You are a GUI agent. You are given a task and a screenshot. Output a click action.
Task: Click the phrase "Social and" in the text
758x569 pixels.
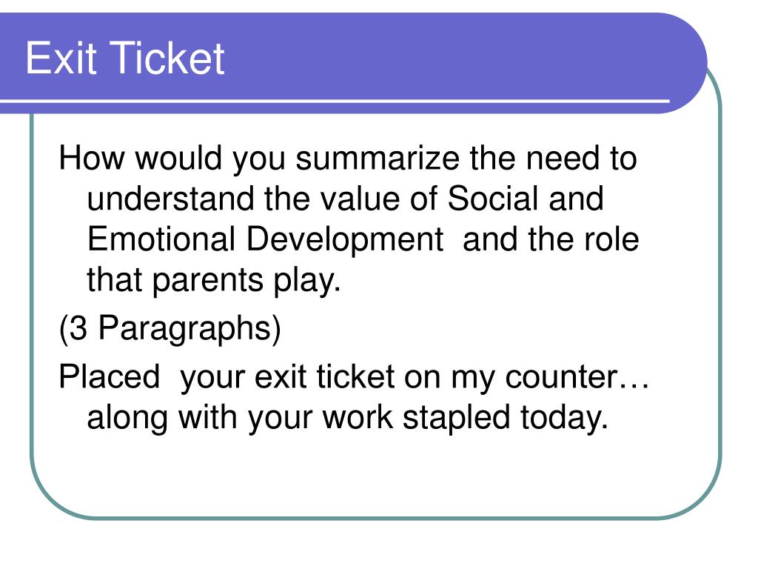pyautogui.click(x=526, y=199)
